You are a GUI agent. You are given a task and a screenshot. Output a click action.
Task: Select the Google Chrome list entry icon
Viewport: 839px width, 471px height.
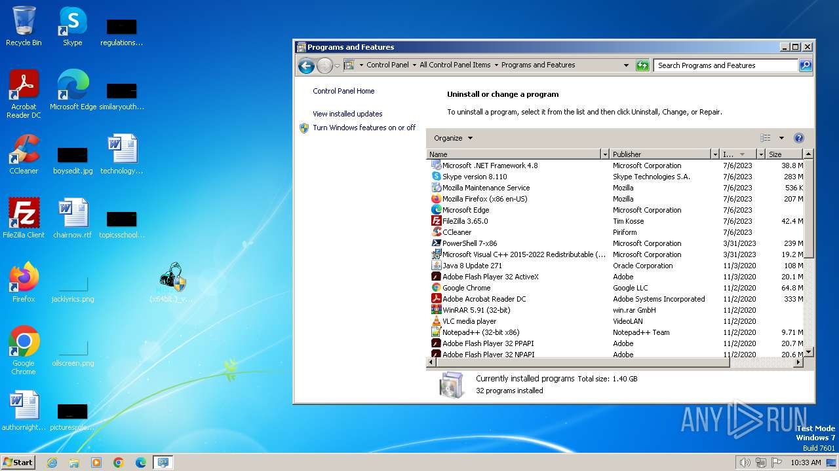tap(437, 288)
